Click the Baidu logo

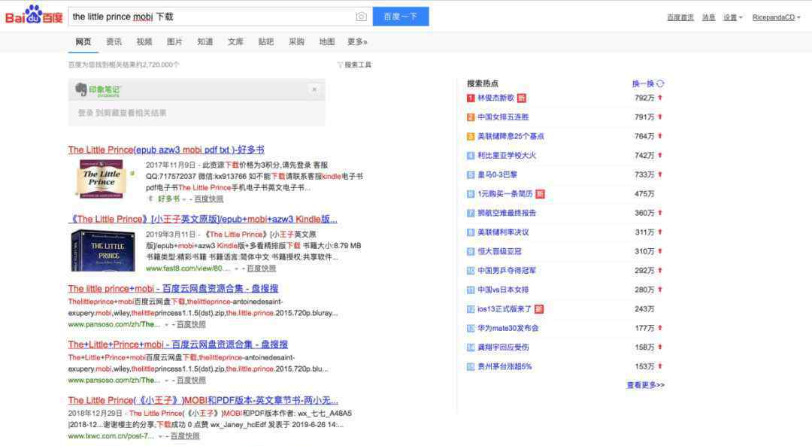pos(34,15)
